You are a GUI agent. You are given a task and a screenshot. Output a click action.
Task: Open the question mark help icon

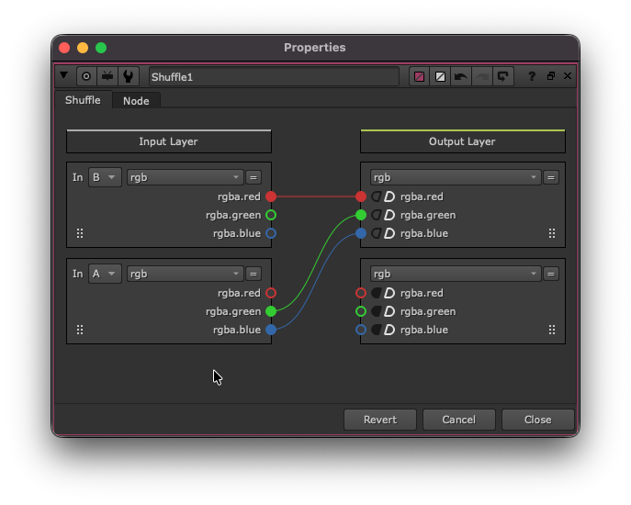click(532, 76)
